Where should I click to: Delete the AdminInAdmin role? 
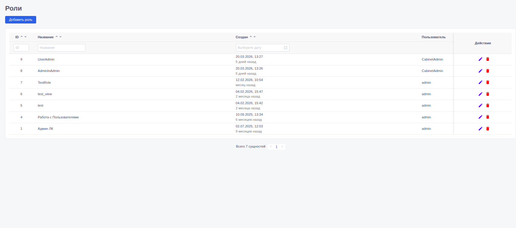[488, 71]
